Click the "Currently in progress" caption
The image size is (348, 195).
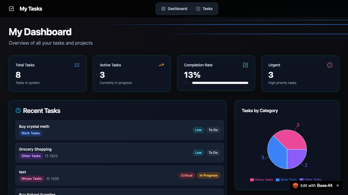[116, 83]
